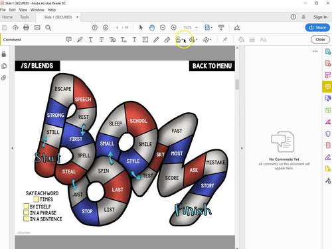Image resolution: width=332 pixels, height=249 pixels.
Task: Select the sticky note comment tool
Action: click(x=69, y=40)
